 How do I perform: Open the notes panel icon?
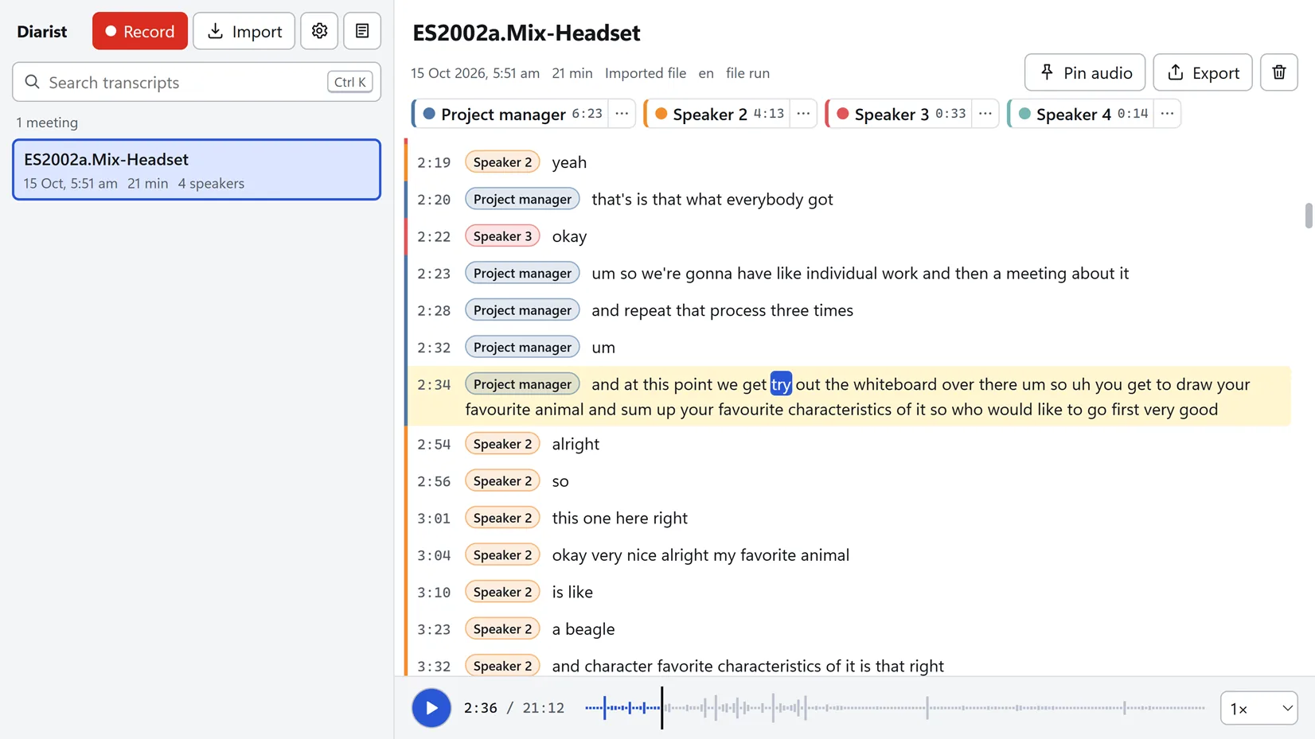362,31
